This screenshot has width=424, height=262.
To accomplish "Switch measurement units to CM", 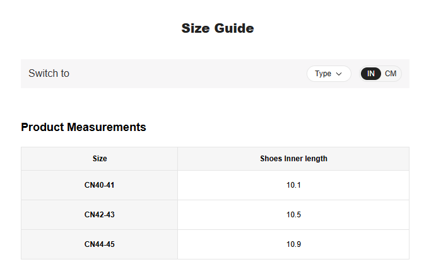I will [x=391, y=74].
